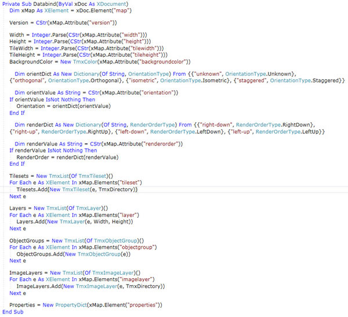Click the 'Tilesets.Add(New TmxTileset' line

click(x=77, y=190)
